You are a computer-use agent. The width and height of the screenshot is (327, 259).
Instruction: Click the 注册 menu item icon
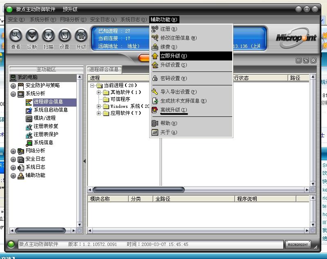coord(155,29)
